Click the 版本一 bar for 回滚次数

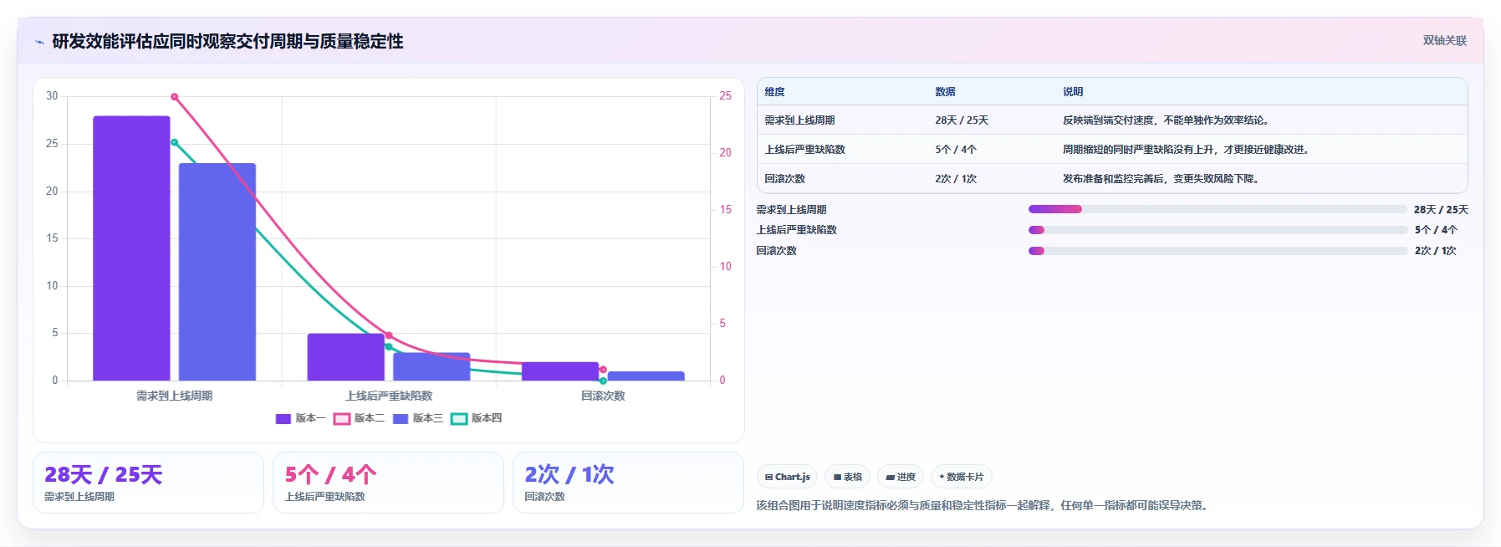point(560,371)
